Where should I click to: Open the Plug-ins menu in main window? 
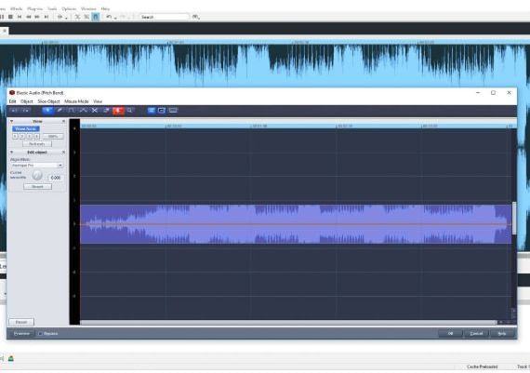pos(34,8)
